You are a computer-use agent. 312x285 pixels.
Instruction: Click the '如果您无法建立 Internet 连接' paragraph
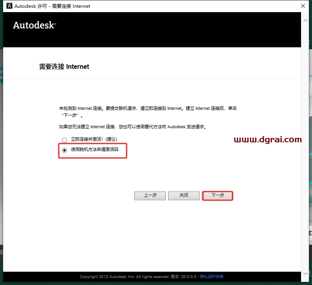[x=133, y=127]
